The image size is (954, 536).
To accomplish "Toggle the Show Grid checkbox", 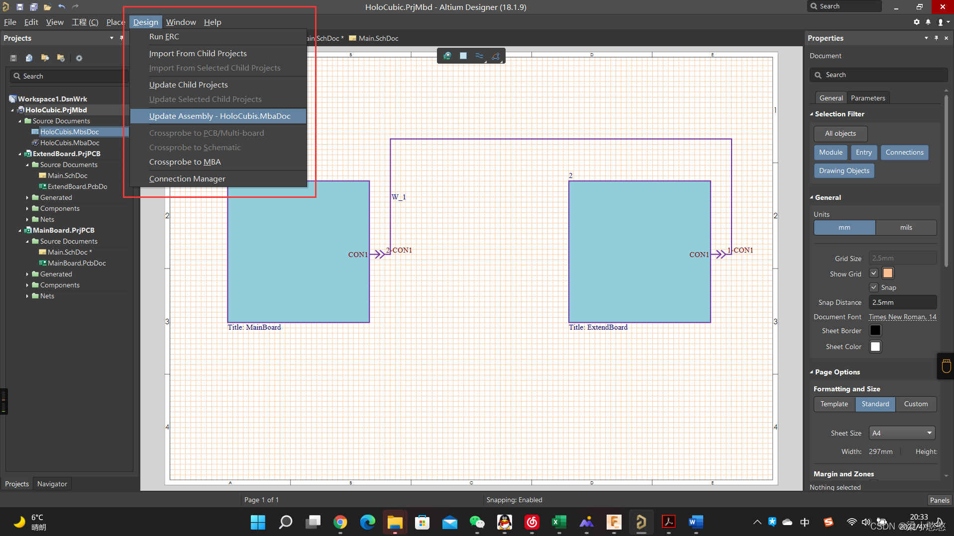I will click(x=873, y=273).
